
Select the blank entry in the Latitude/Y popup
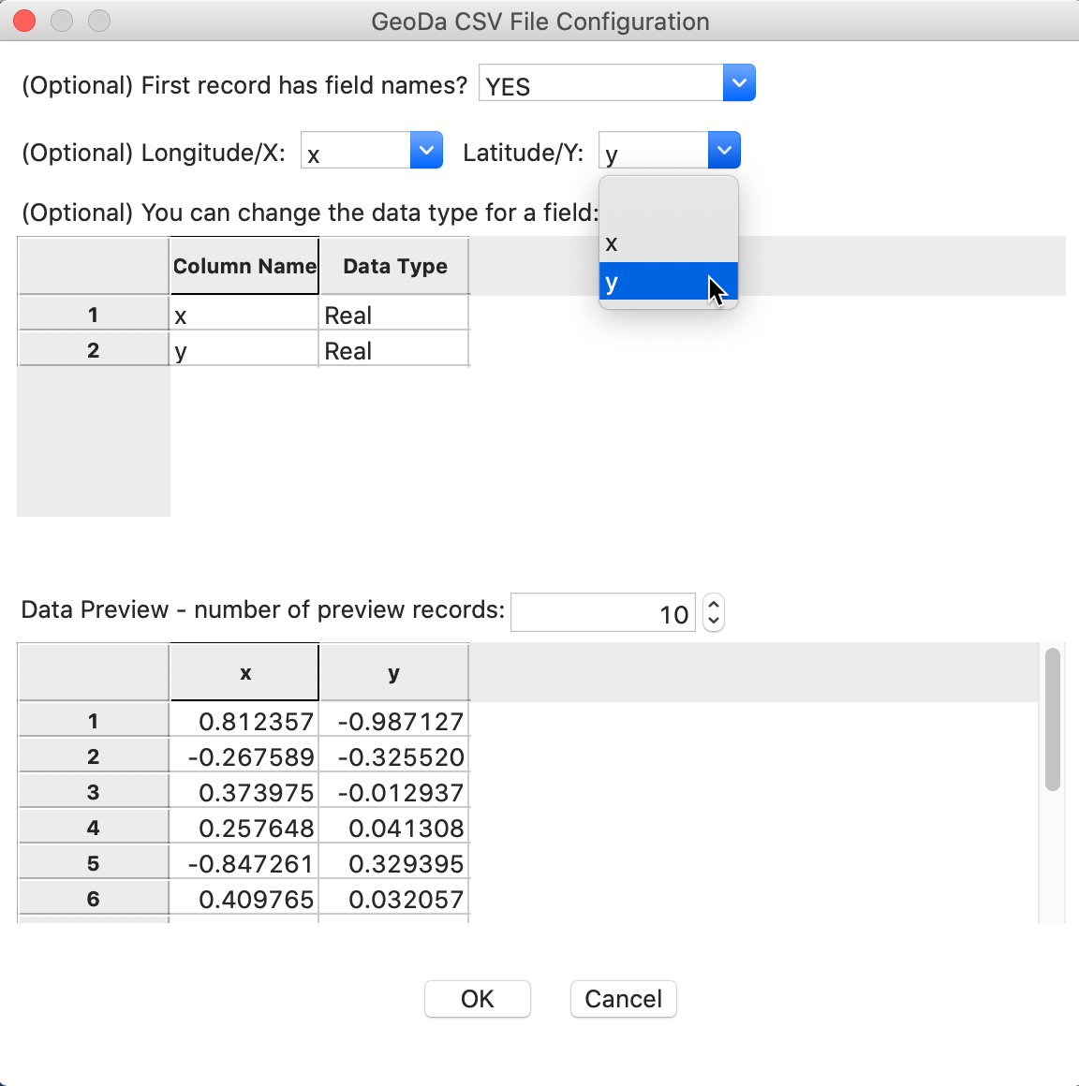[x=668, y=206]
